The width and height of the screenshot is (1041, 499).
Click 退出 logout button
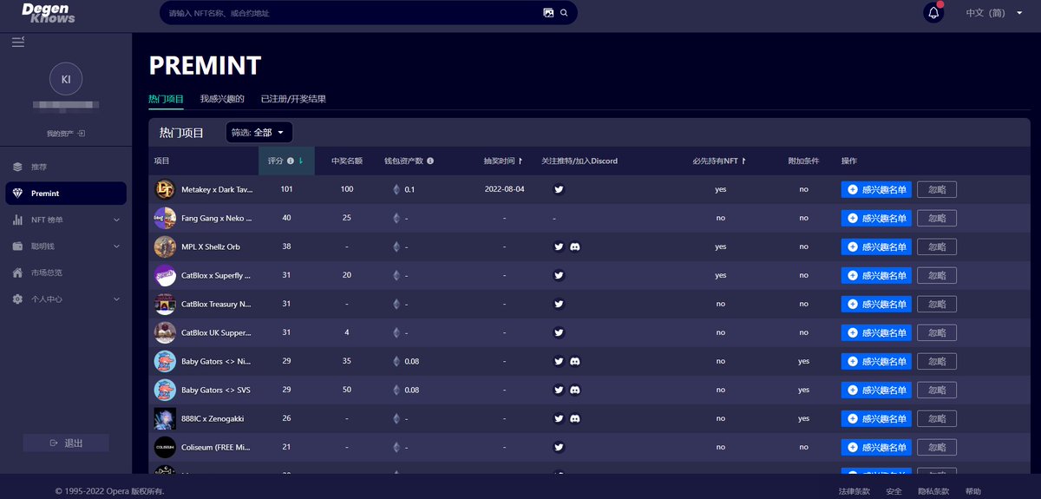point(66,443)
